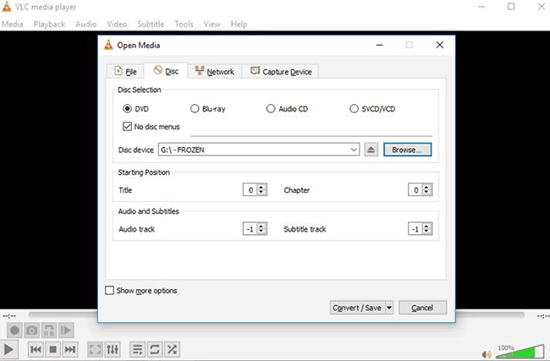Take a snapshot with the camera icon

(x=31, y=331)
